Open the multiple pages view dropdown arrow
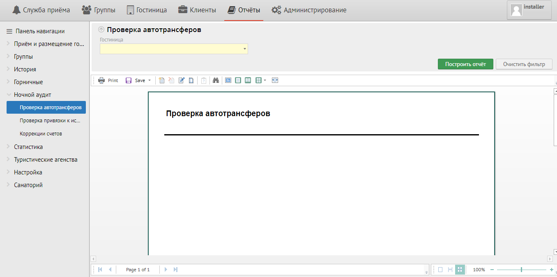Screen dimensions: 557x277 point(265,80)
